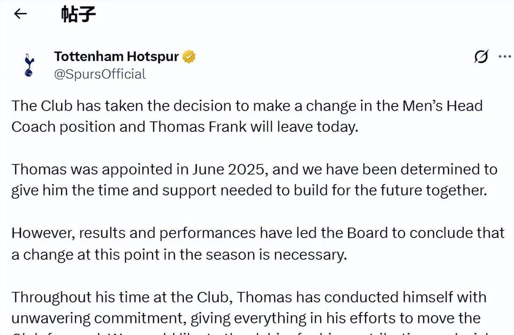Visit the @SpursOfficial handle link
The width and height of the screenshot is (514, 335).
point(100,74)
